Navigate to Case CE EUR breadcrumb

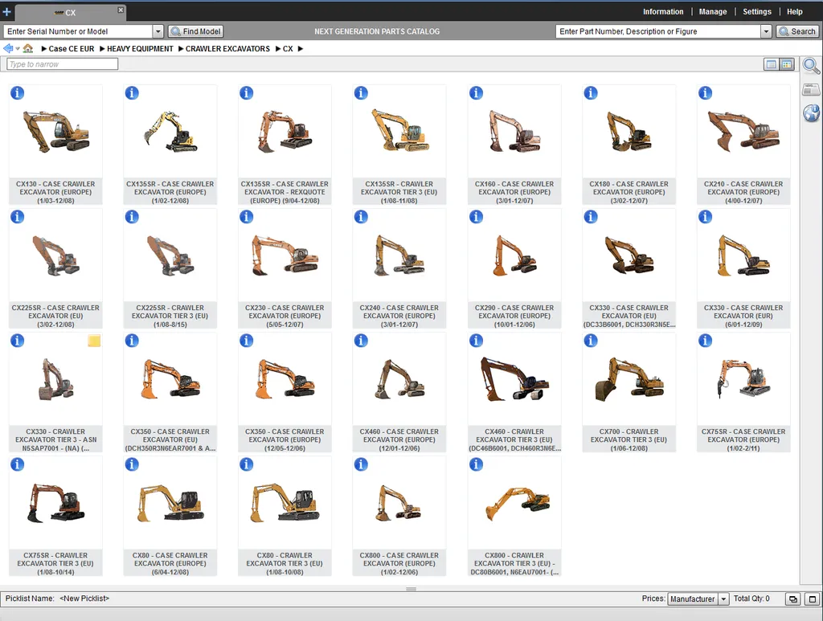72,49
